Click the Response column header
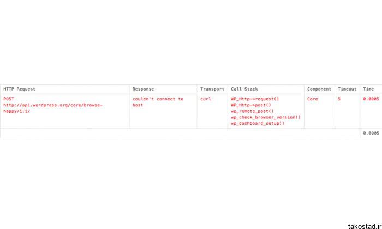 (143, 89)
